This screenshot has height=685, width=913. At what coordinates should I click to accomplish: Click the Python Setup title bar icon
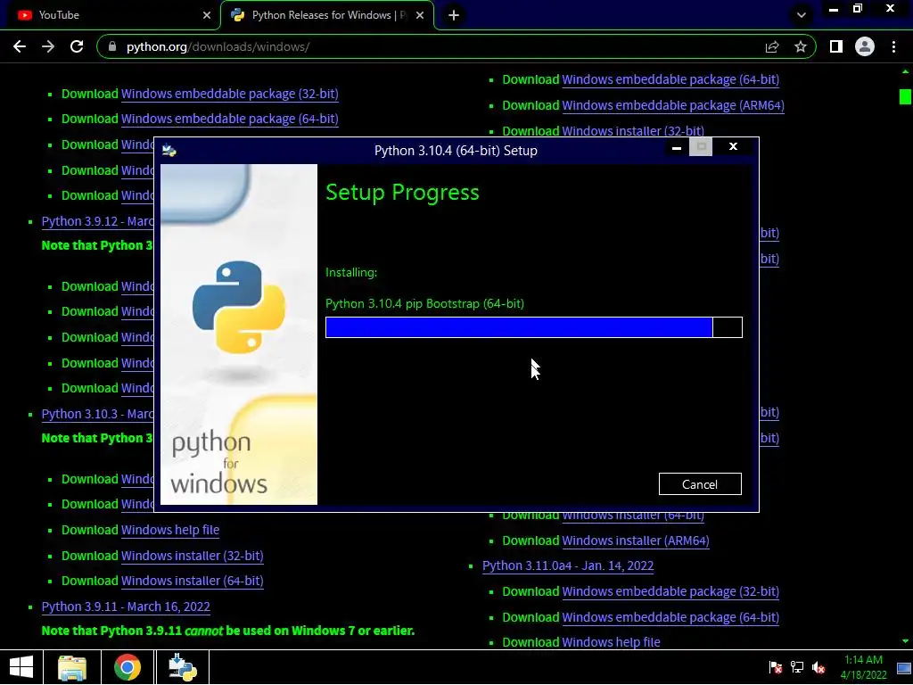(x=169, y=150)
